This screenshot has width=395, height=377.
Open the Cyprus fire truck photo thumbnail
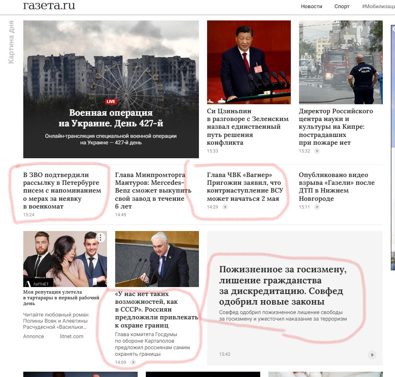click(x=341, y=62)
